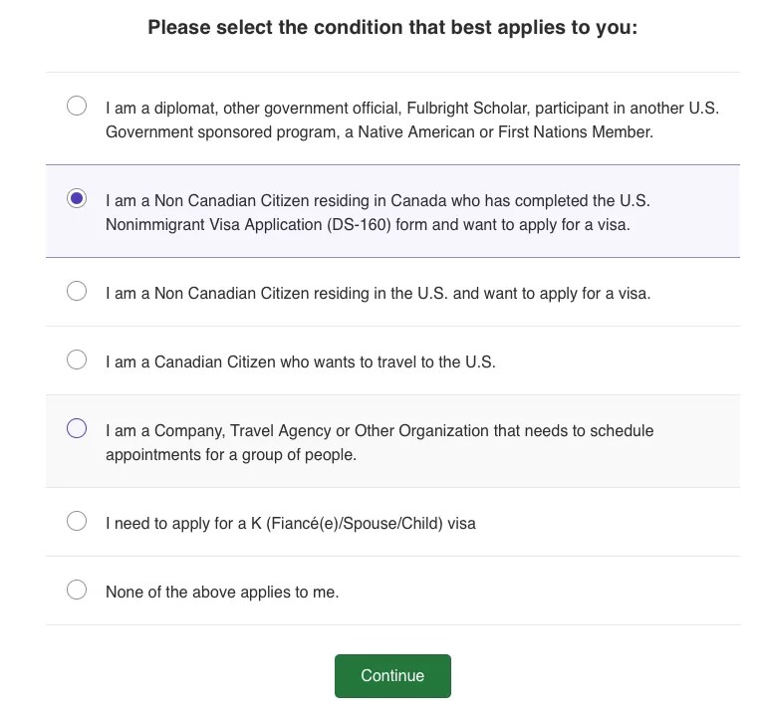Choose the Non Canadian residing in U.S. radio button
Image resolution: width=763 pixels, height=719 pixels.
77,291
